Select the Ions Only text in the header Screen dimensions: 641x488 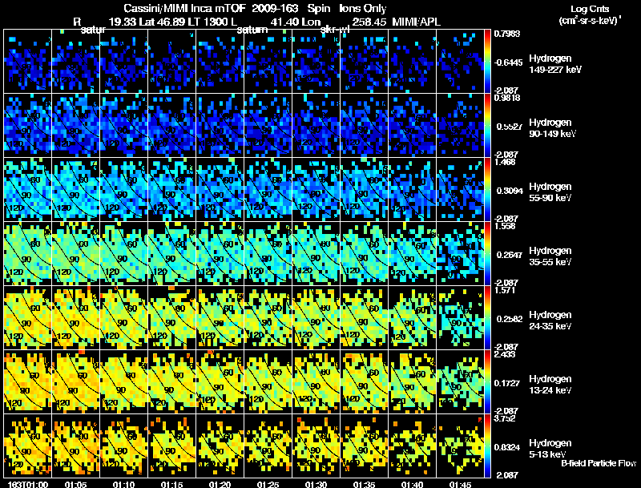tap(363, 8)
